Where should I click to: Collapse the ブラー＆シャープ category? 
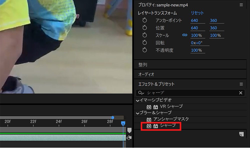pos(137,113)
